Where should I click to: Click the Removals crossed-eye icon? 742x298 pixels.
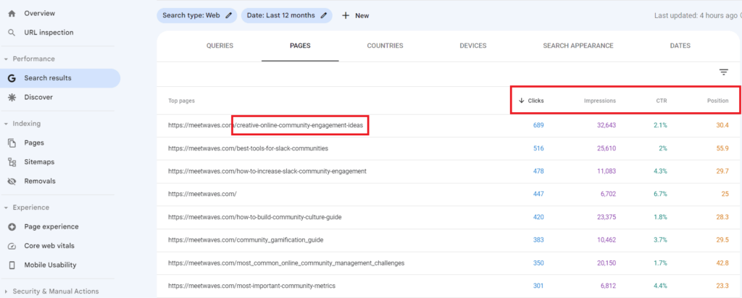(x=12, y=182)
